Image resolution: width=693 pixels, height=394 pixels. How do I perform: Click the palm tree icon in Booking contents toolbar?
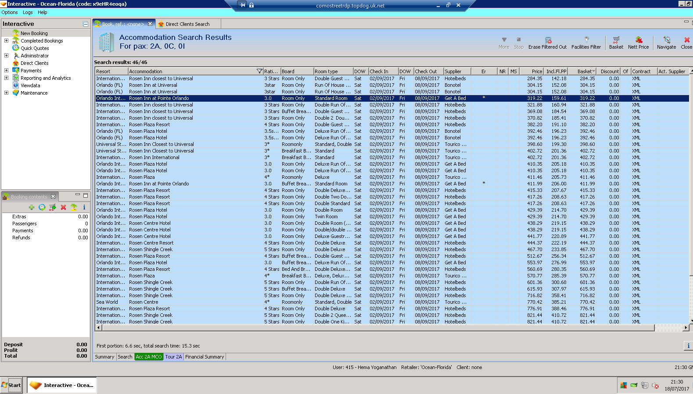tap(74, 207)
